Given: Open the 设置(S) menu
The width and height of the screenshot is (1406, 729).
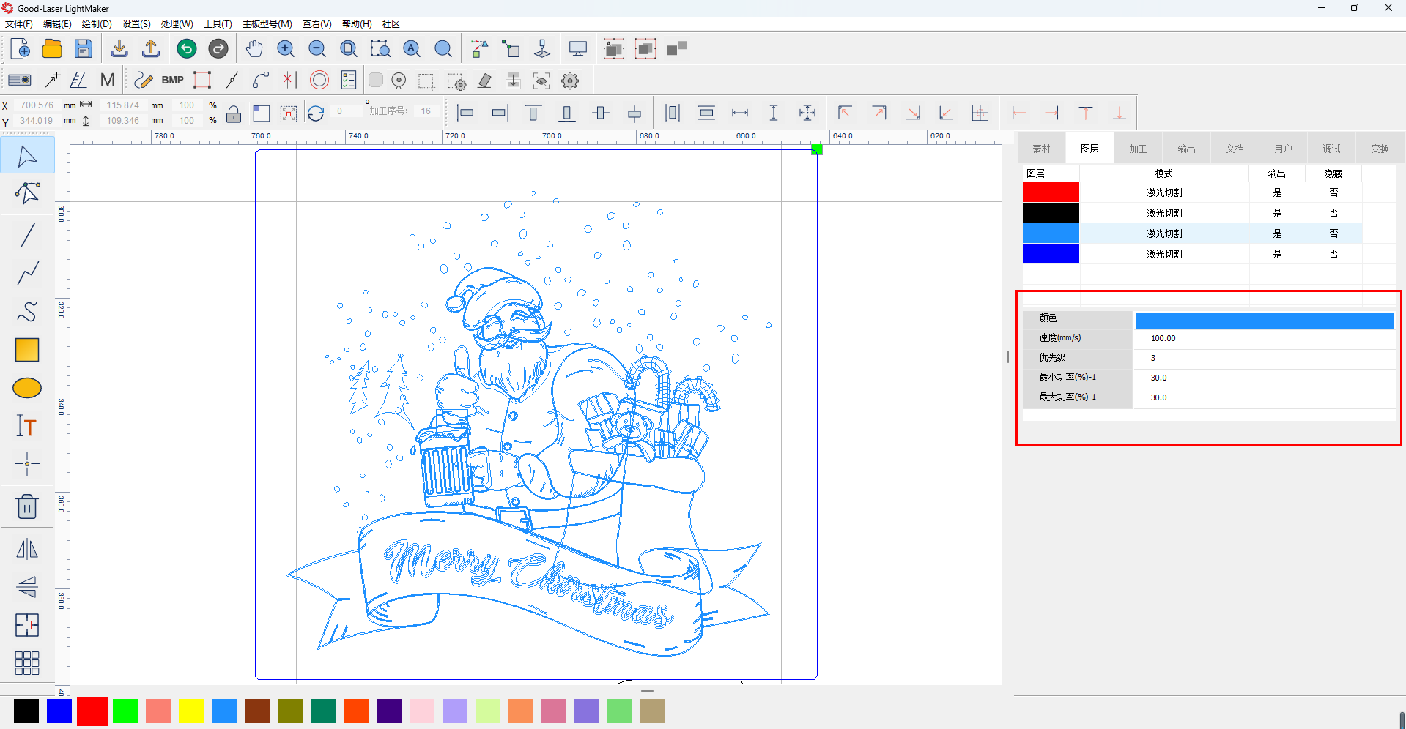Looking at the screenshot, I should click(136, 24).
